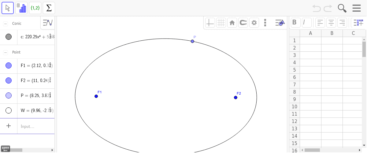
Task: Click the plus add-item button
Action: [x=9, y=126]
